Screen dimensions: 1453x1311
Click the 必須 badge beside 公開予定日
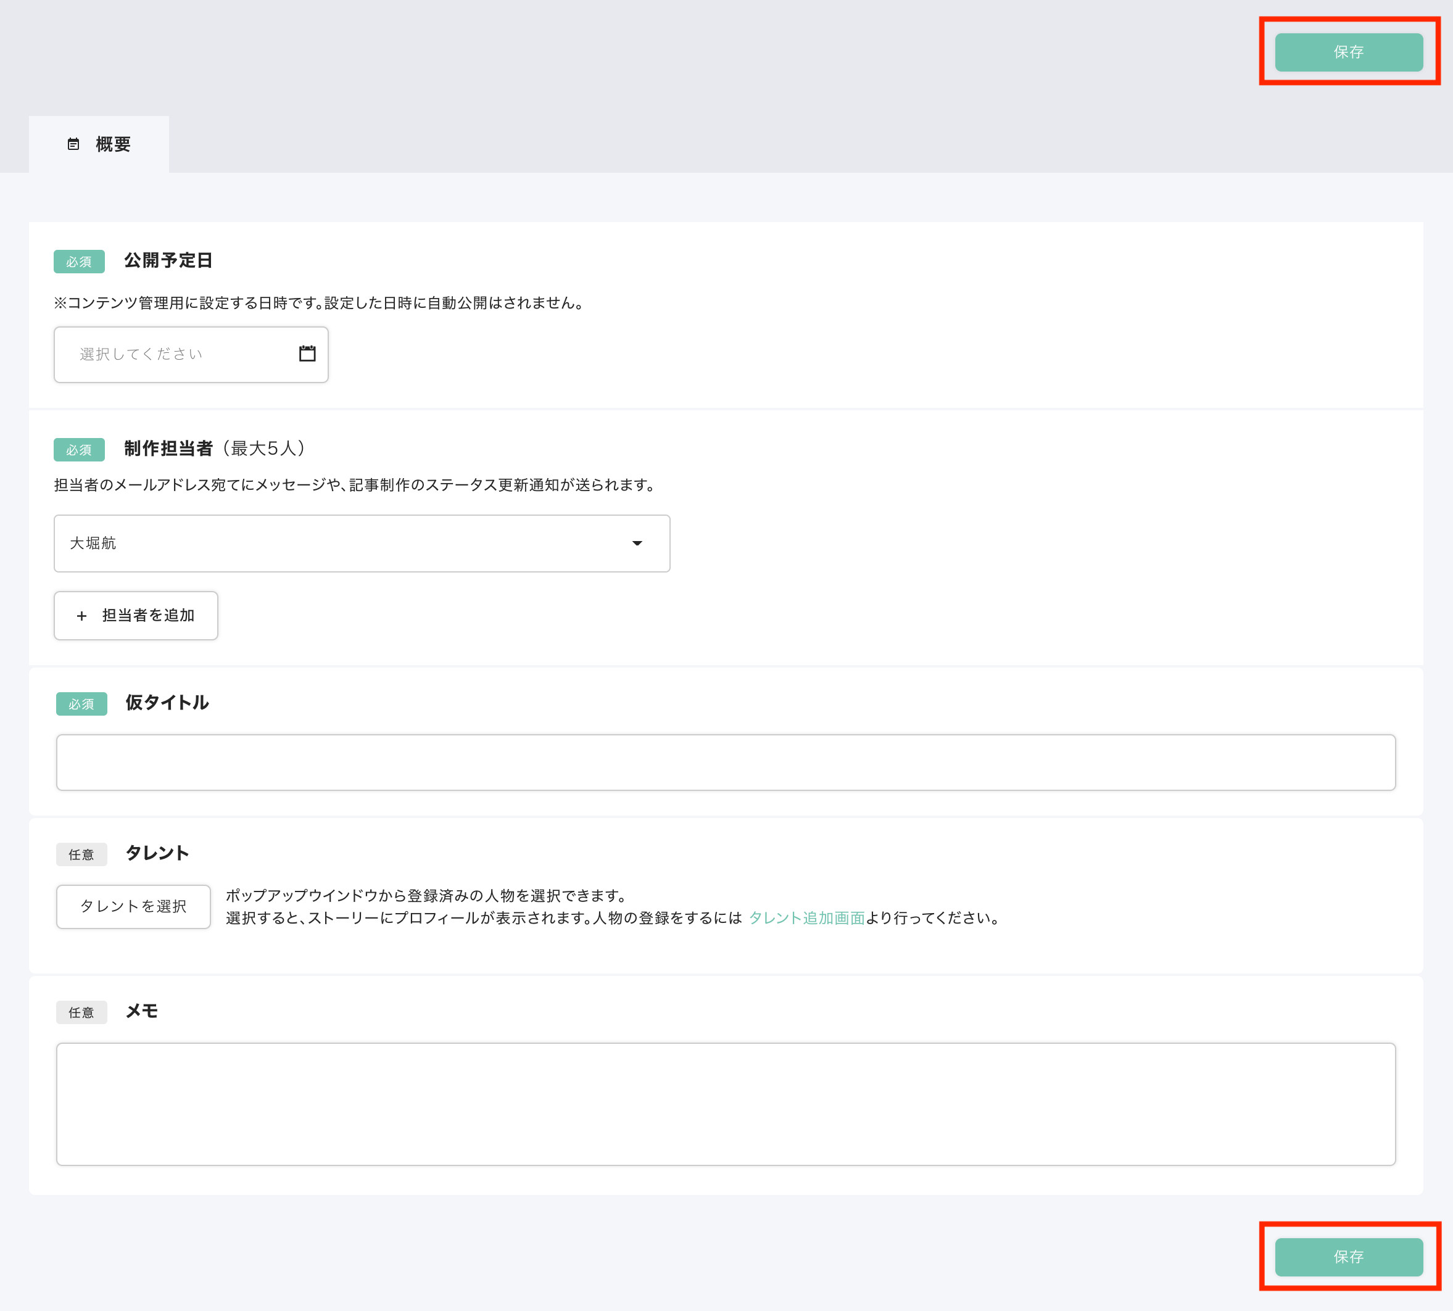pos(79,262)
